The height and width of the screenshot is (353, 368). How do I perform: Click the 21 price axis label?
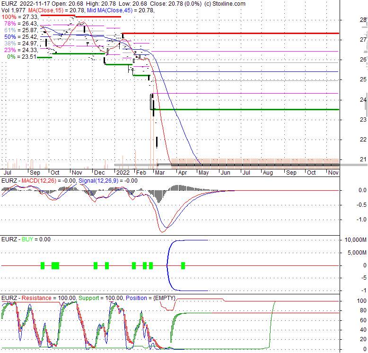(x=363, y=159)
